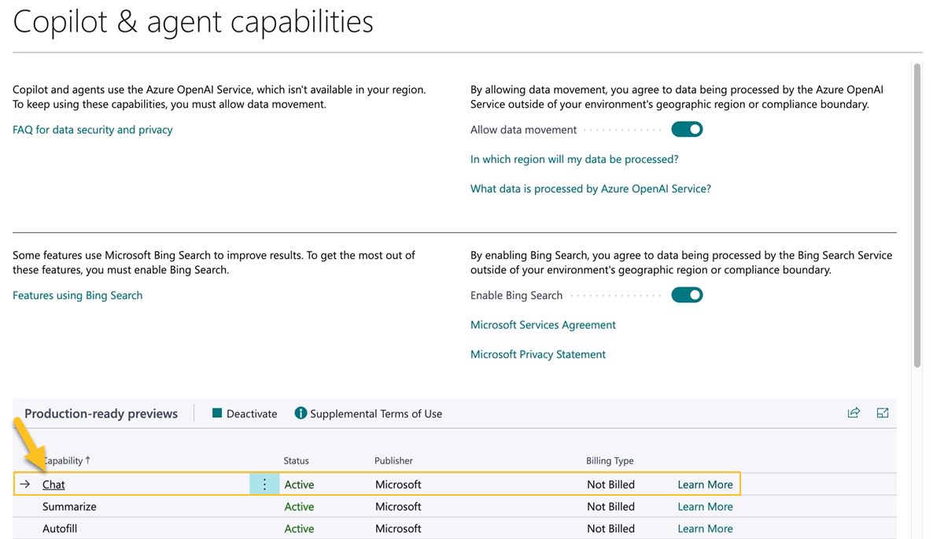Click the Status column header
Screen dimensions: 933x539
pos(295,460)
